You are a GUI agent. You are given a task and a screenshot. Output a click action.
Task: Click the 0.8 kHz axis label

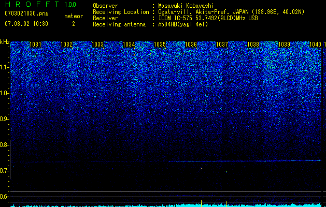pyautogui.click(x=4, y=145)
